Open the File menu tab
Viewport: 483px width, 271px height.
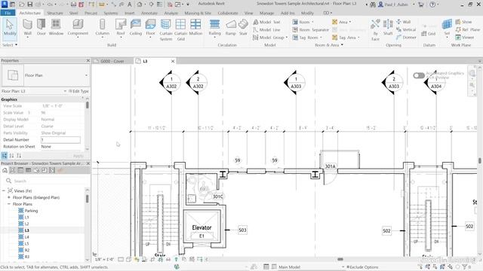coord(8,13)
